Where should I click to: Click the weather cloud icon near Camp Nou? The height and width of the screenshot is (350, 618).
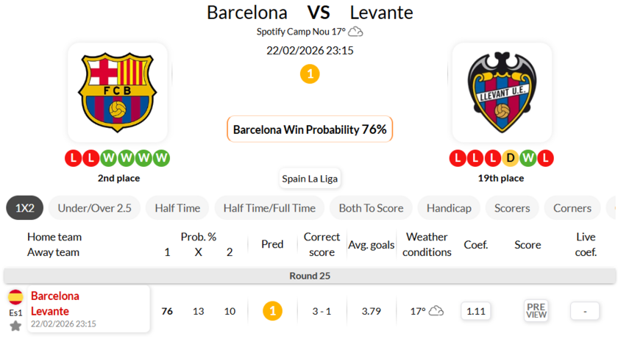(x=356, y=32)
